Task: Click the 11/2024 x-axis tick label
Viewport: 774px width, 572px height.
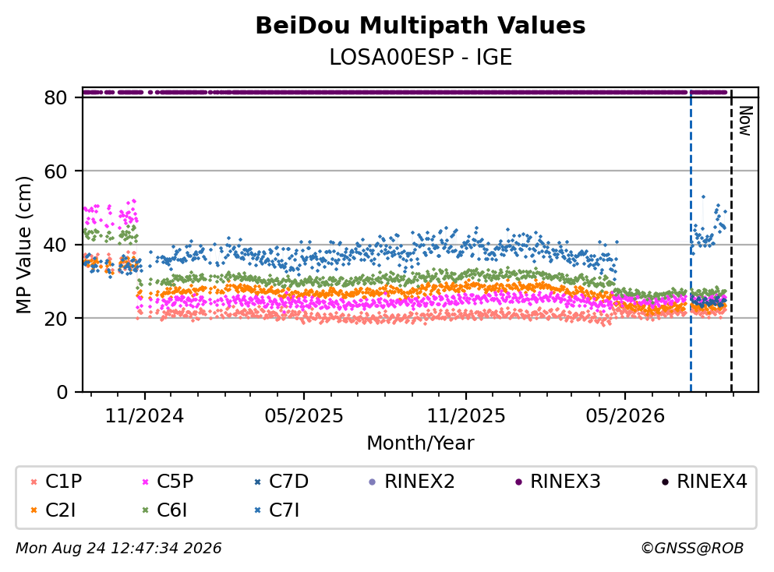Action: 144,416
